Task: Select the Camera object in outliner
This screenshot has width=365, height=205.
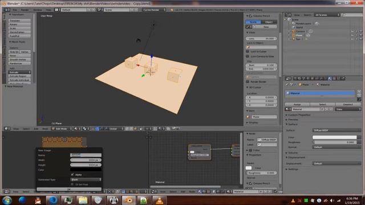Action: click(300, 31)
